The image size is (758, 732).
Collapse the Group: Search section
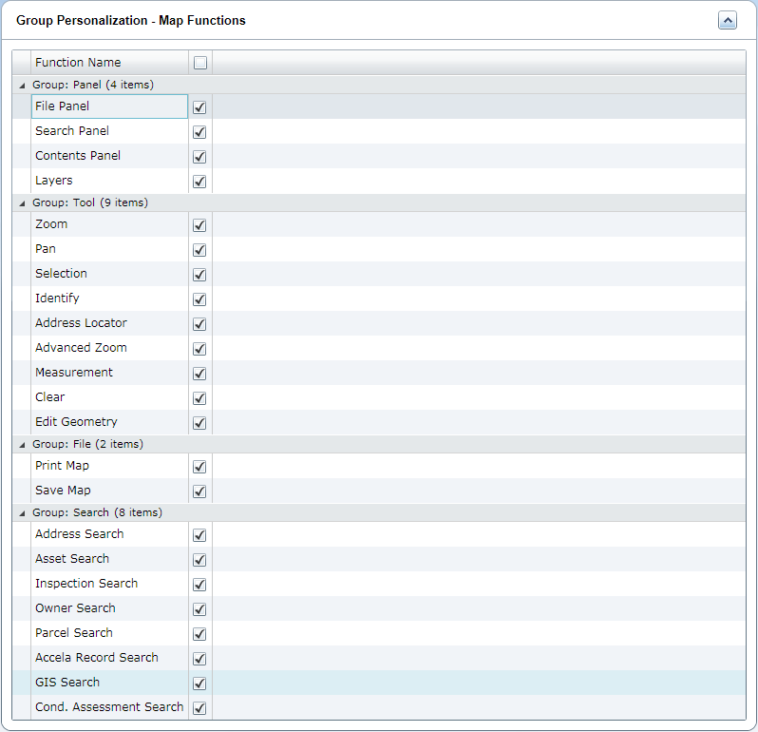[23, 513]
